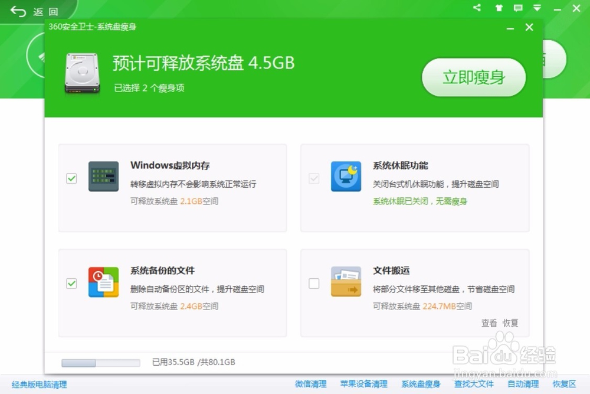590x394 pixels.
Task: Open the main menu dropdown arrow
Action: click(537, 8)
